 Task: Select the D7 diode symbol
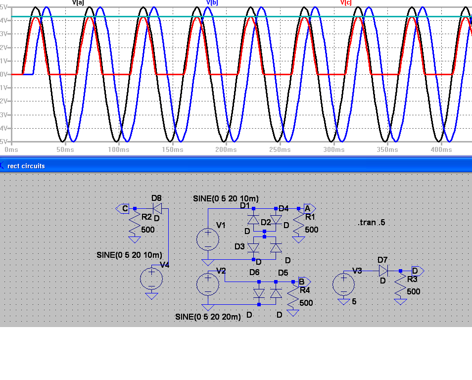383,271
